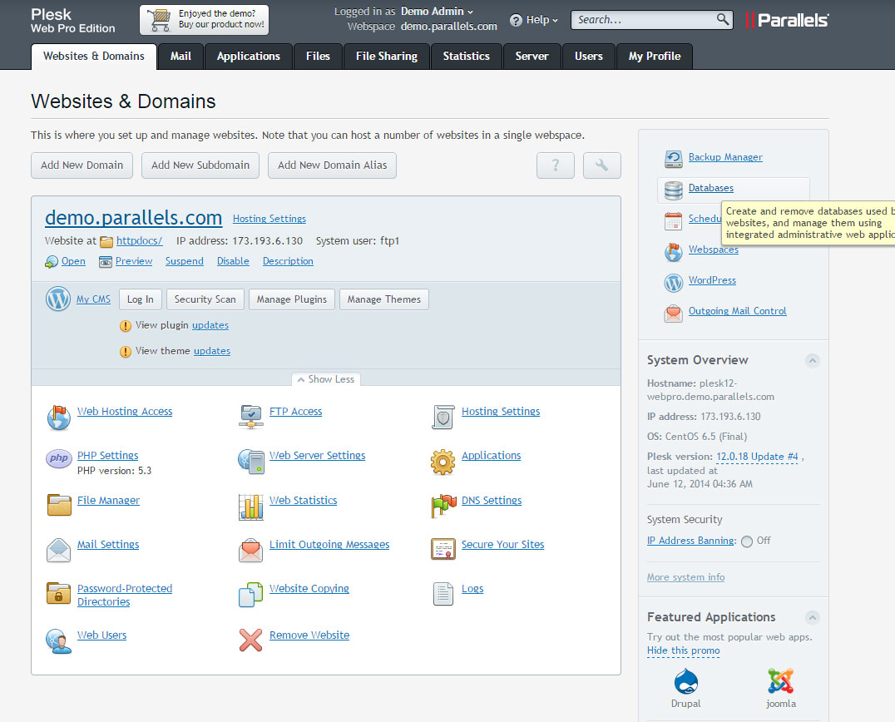
Task: Click the Secure Your Sites certificate icon
Action: pos(443,549)
